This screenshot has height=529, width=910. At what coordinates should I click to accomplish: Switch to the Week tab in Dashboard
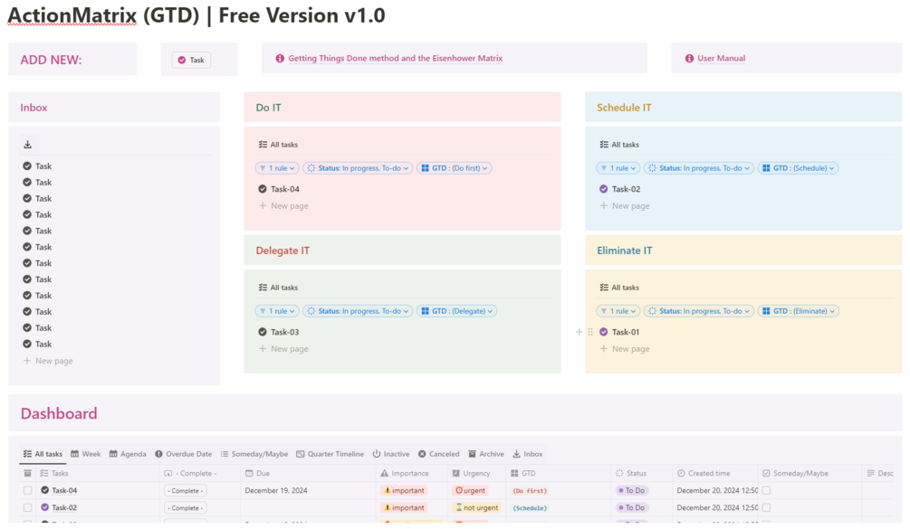(86, 454)
